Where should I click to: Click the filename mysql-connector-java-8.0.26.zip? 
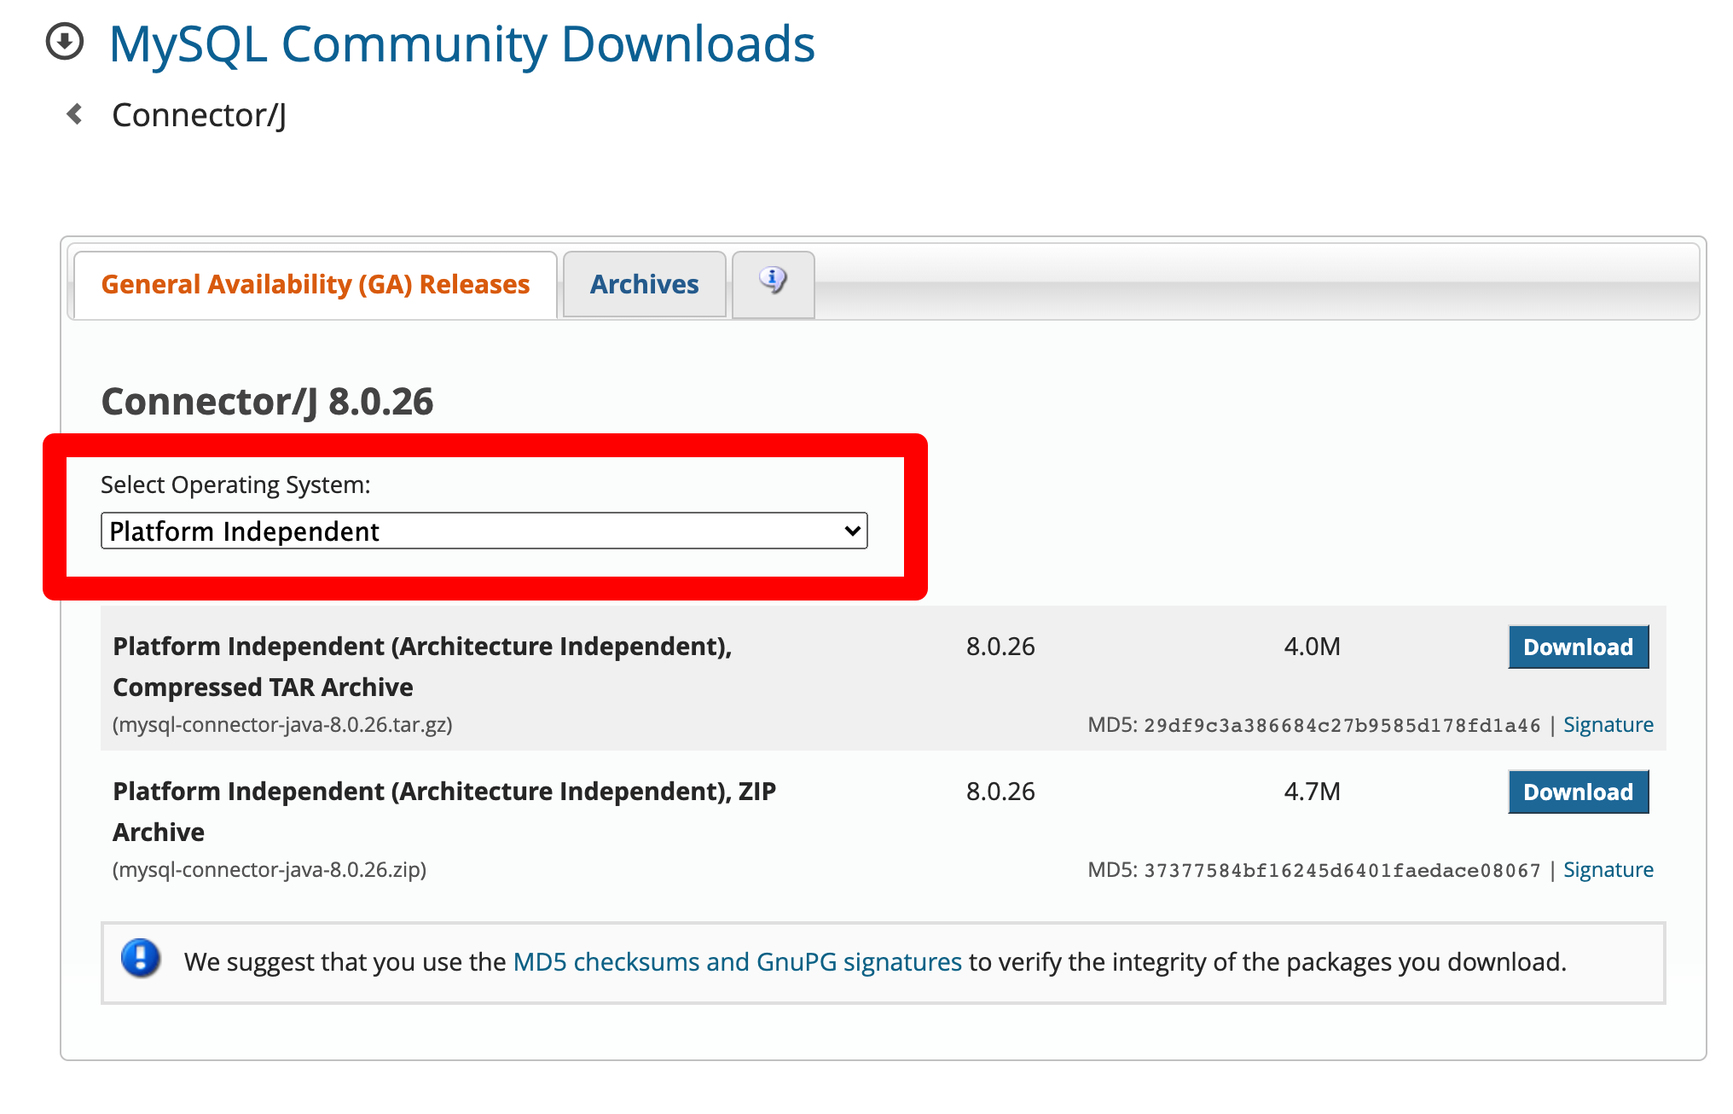[270, 869]
